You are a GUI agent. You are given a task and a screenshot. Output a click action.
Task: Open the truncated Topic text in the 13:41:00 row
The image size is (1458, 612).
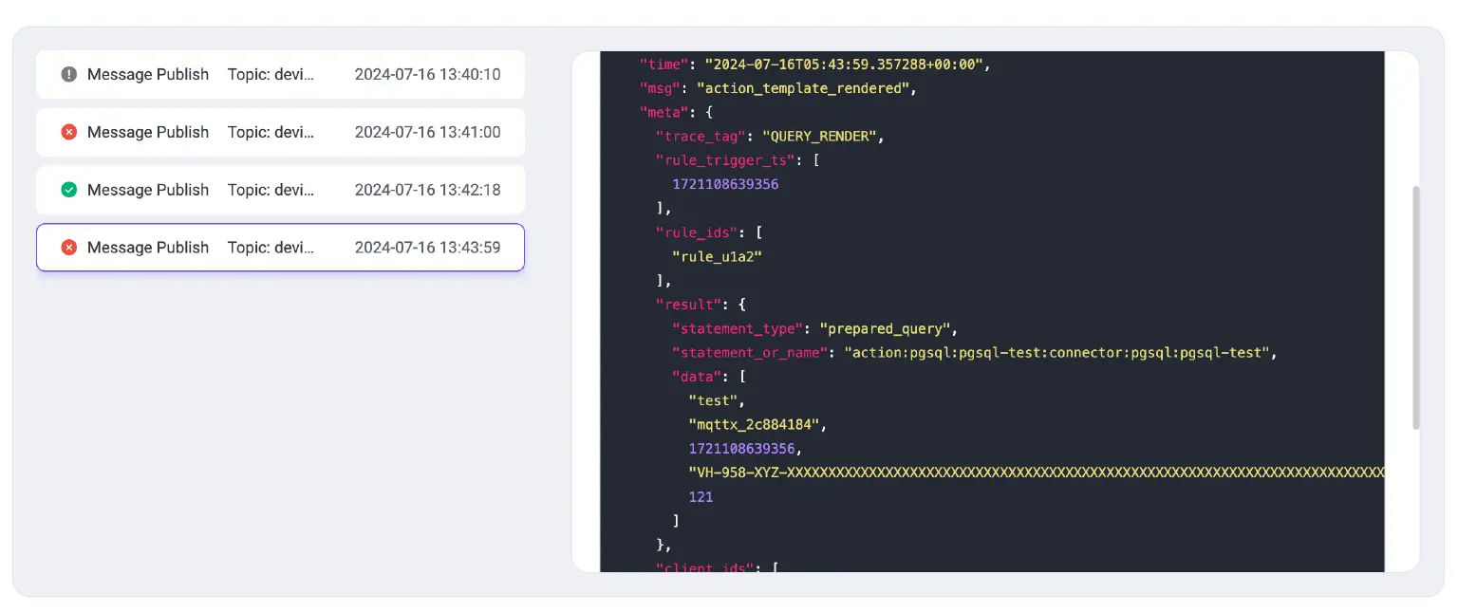click(x=271, y=132)
